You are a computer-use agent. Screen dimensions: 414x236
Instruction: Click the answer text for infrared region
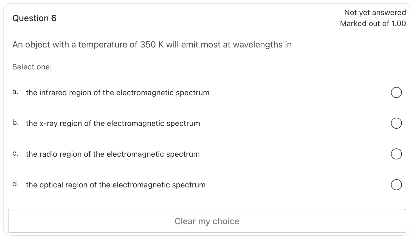coord(117,93)
